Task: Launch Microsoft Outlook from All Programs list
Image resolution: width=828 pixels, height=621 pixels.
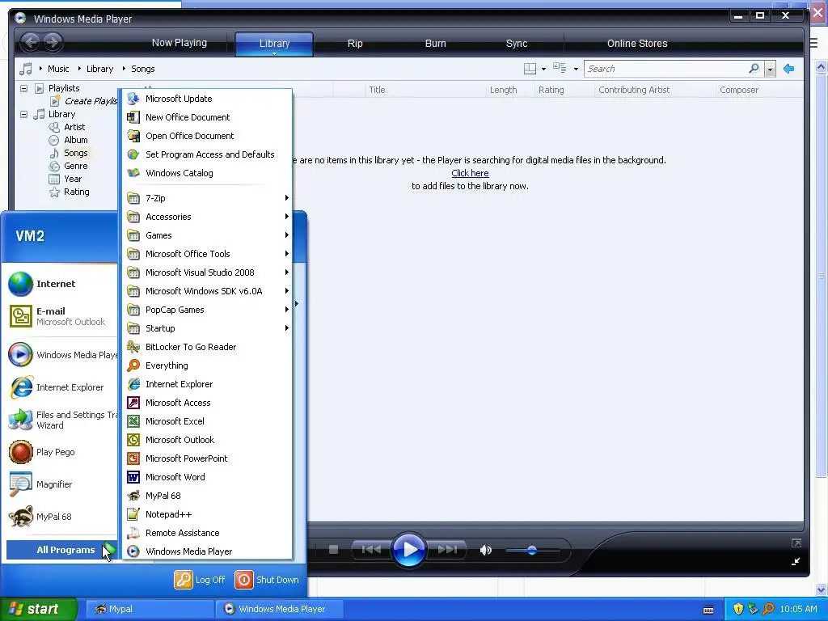Action: [207, 440]
